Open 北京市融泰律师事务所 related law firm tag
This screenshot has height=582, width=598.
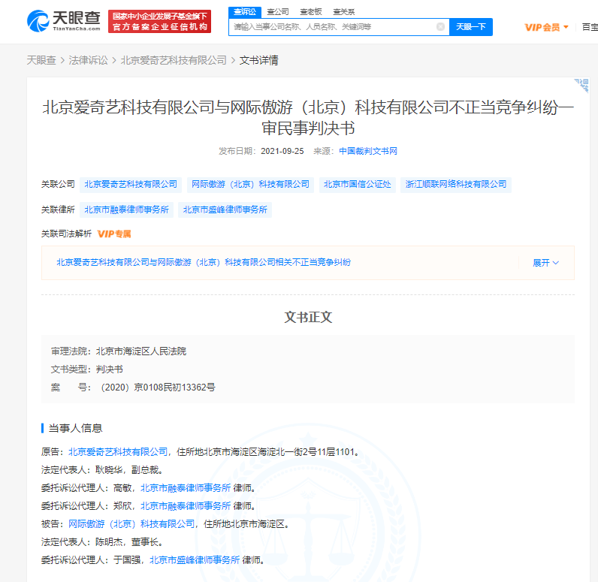coord(126,210)
